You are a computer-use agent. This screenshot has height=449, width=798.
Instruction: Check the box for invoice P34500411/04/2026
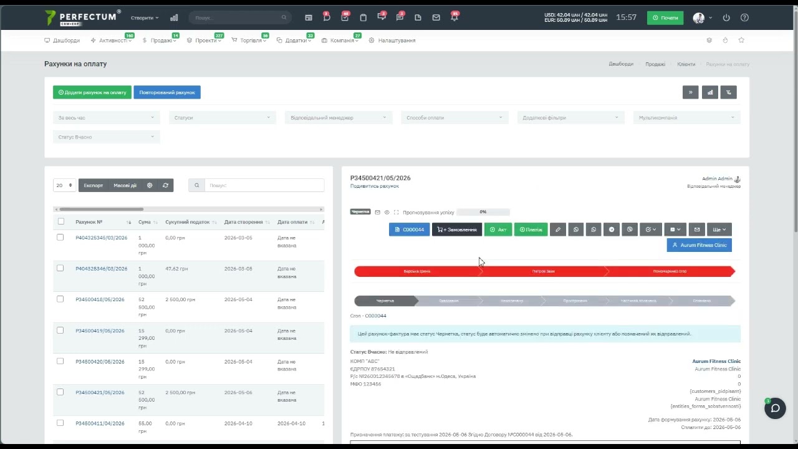click(60, 423)
